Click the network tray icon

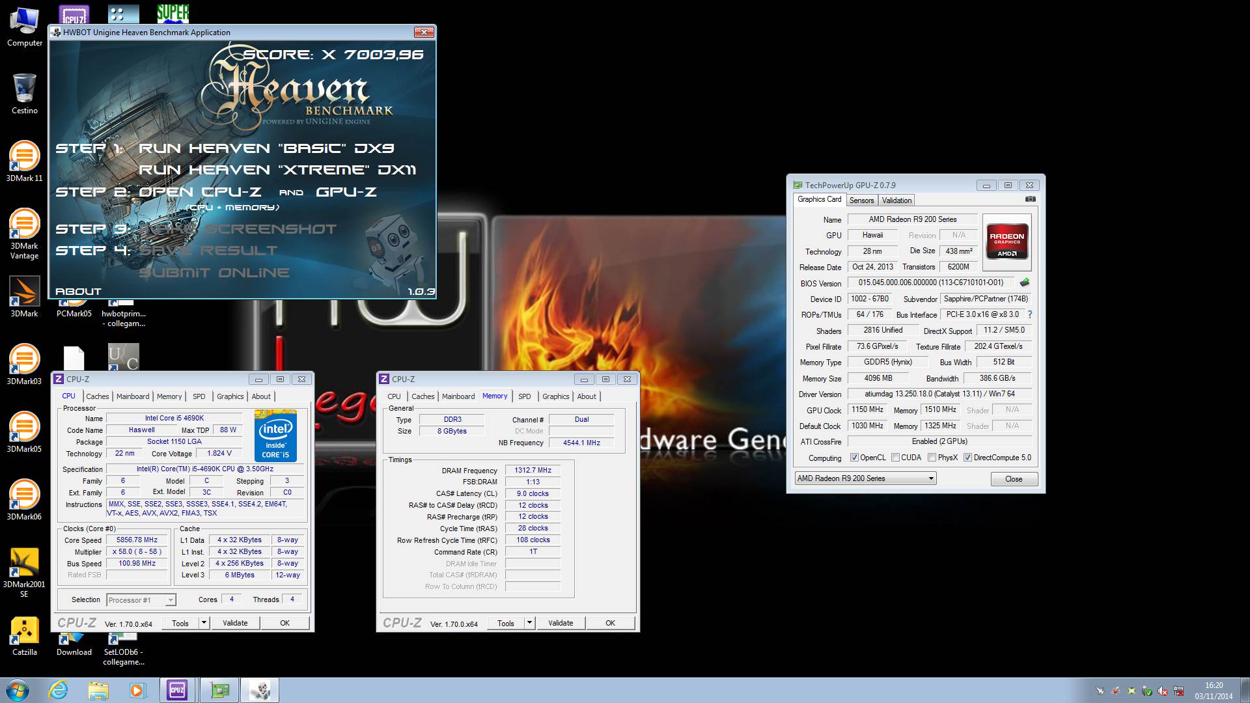pos(1178,691)
